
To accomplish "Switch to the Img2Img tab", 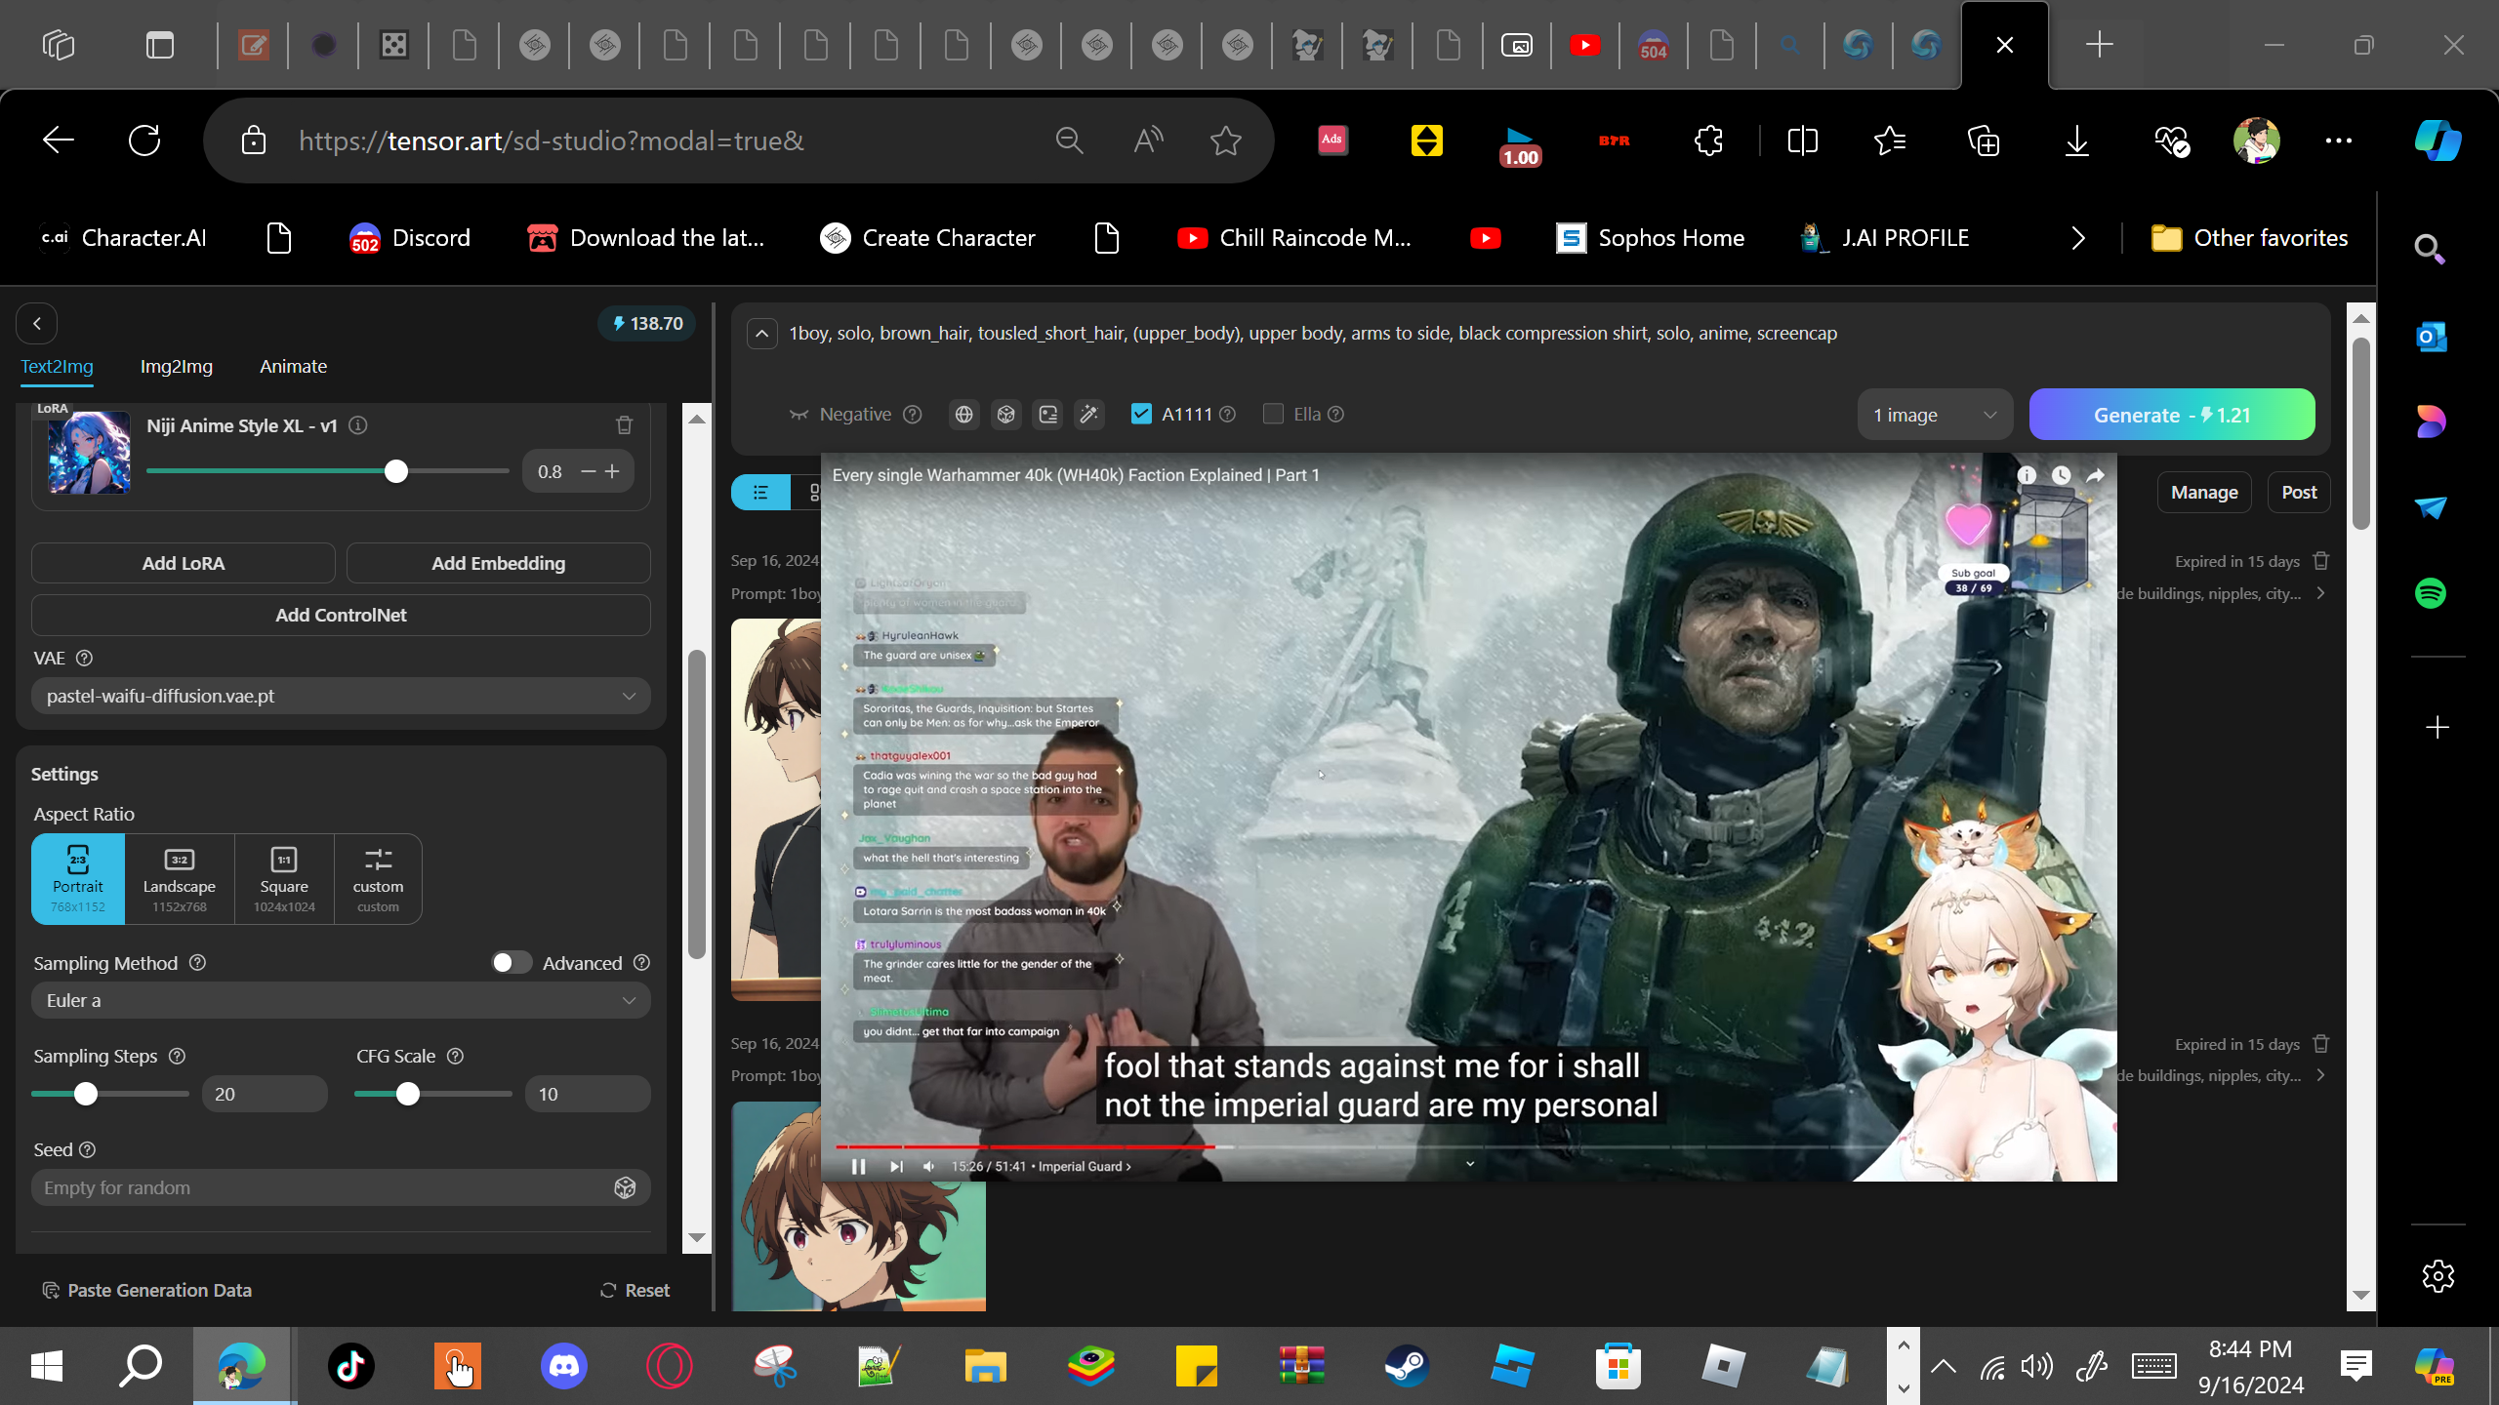I will [x=177, y=366].
